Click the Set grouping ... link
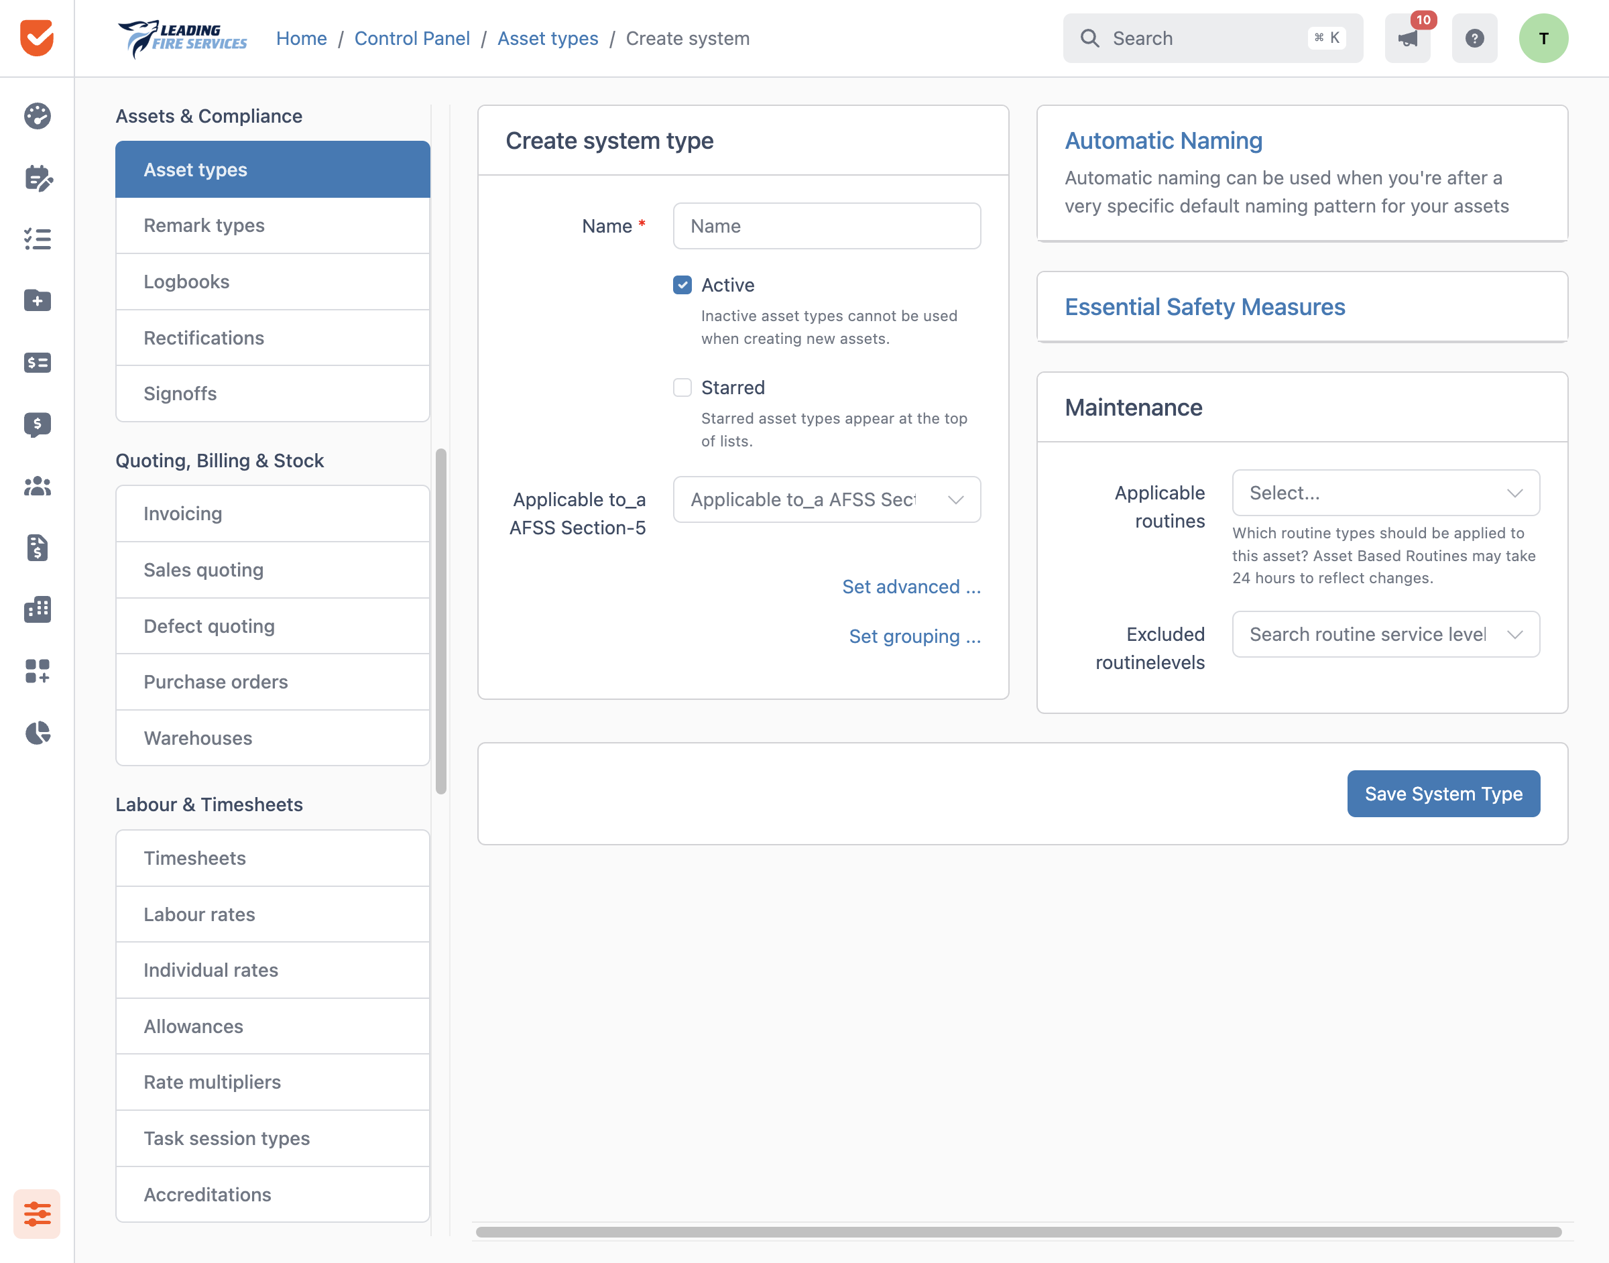This screenshot has width=1609, height=1263. tap(914, 637)
